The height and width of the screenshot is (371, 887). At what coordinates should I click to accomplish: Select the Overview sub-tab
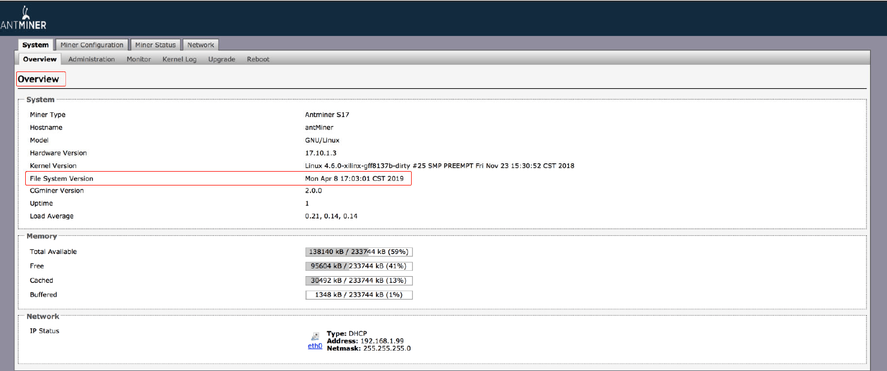[40, 59]
